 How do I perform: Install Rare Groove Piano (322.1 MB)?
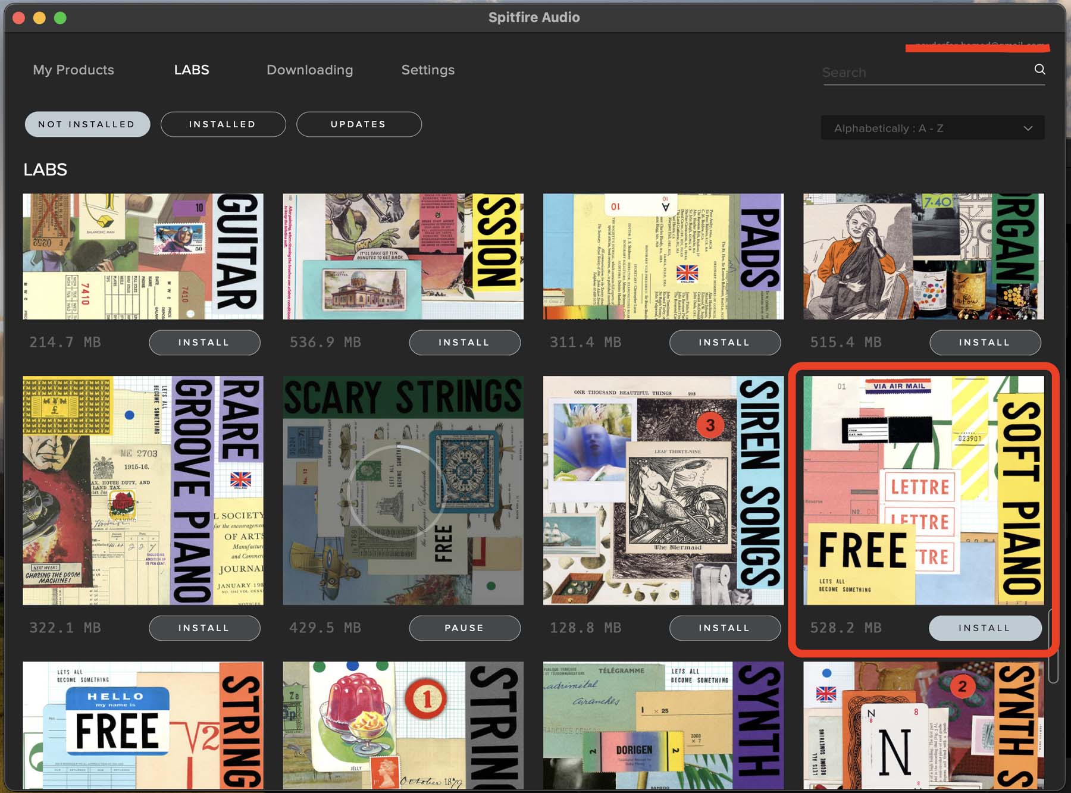click(205, 628)
